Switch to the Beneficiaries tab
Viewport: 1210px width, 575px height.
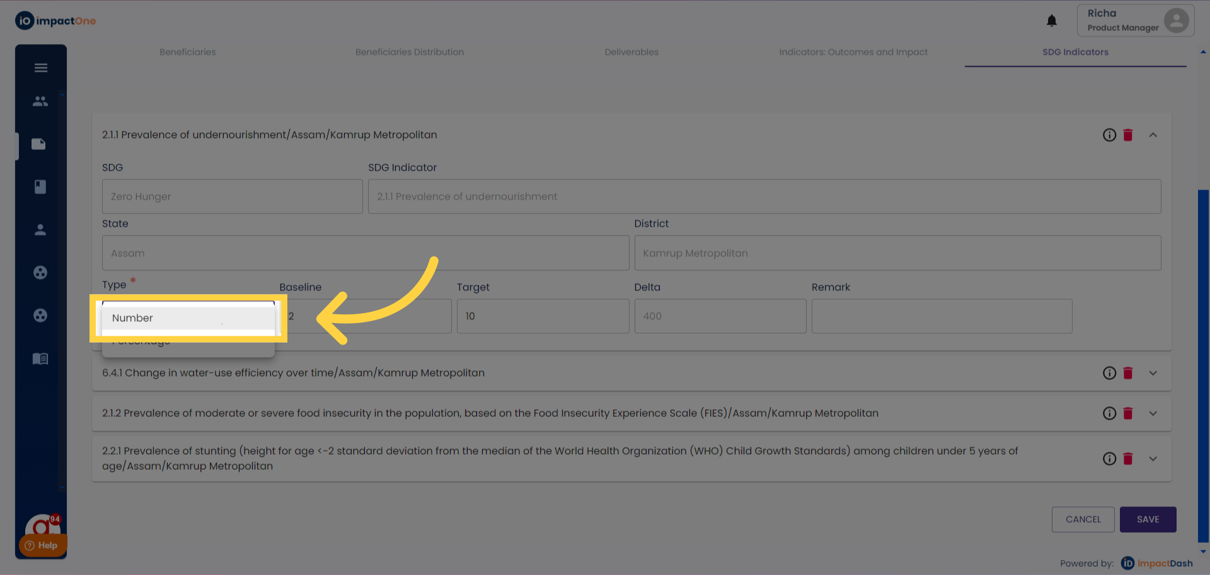pyautogui.click(x=187, y=52)
